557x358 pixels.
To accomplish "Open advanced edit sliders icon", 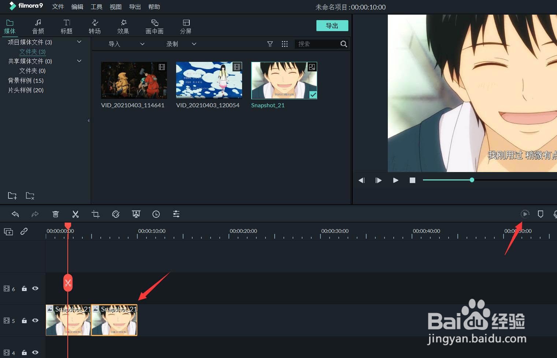I will (176, 214).
